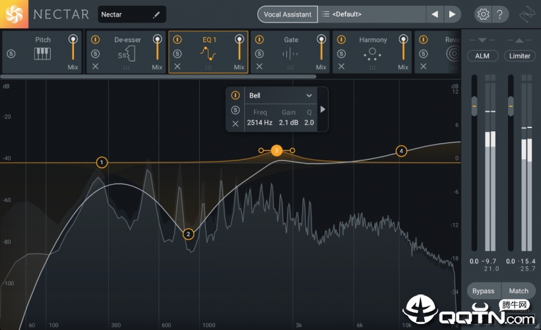Screen dimensions: 541x330
Task: Click the Match gain button
Action: (x=519, y=291)
